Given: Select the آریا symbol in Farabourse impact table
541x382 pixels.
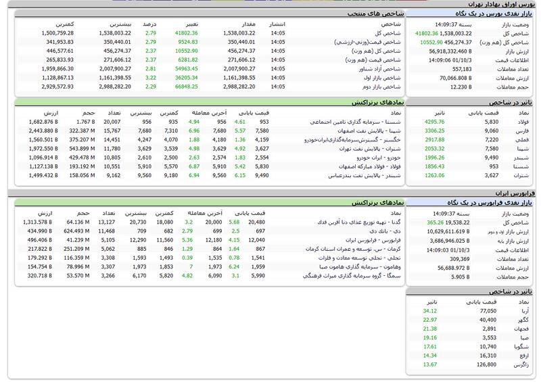Looking at the screenshot, I should [x=525, y=311].
